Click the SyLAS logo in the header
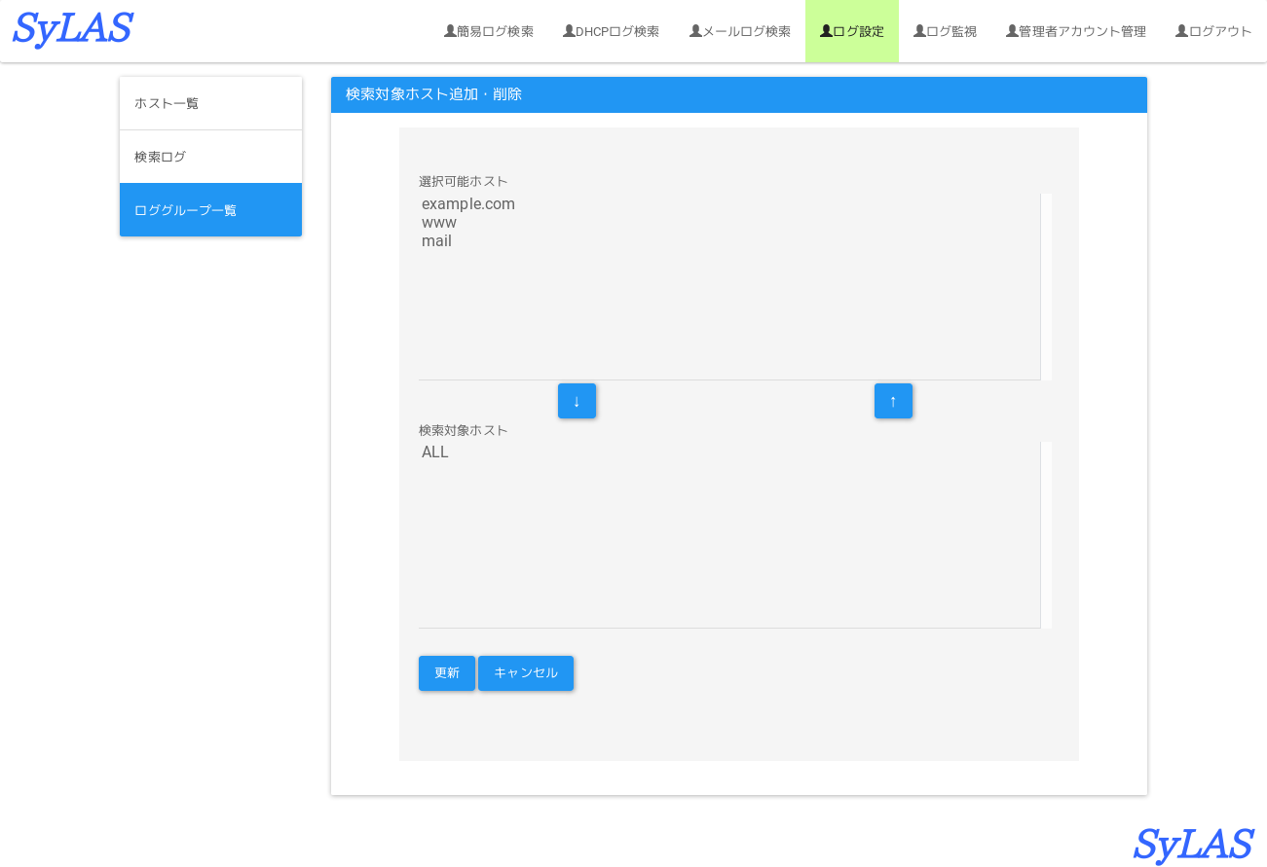The image size is (1267, 867). click(x=73, y=29)
